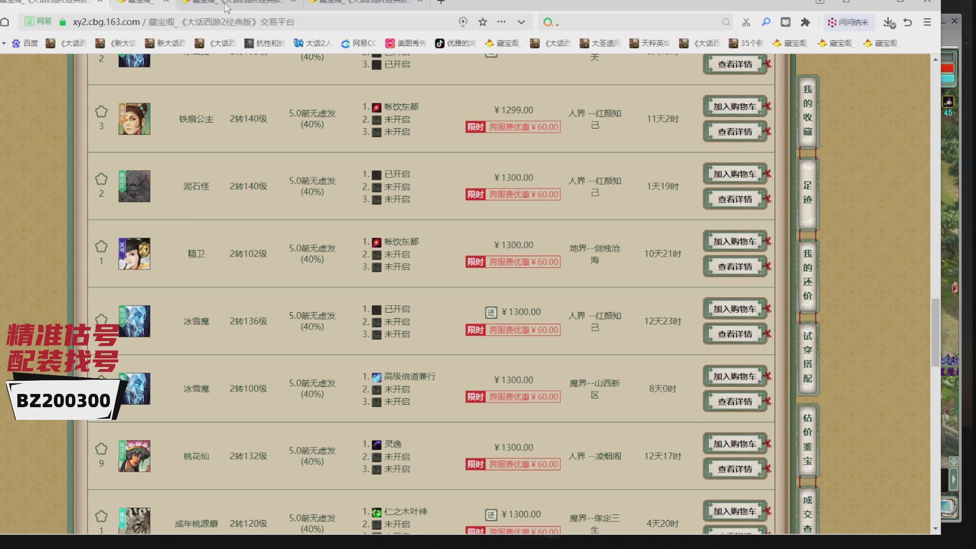
Task: Click the undo closed tab icon
Action: pos(908,22)
